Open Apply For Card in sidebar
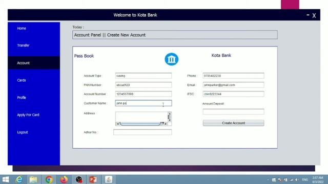 28,115
